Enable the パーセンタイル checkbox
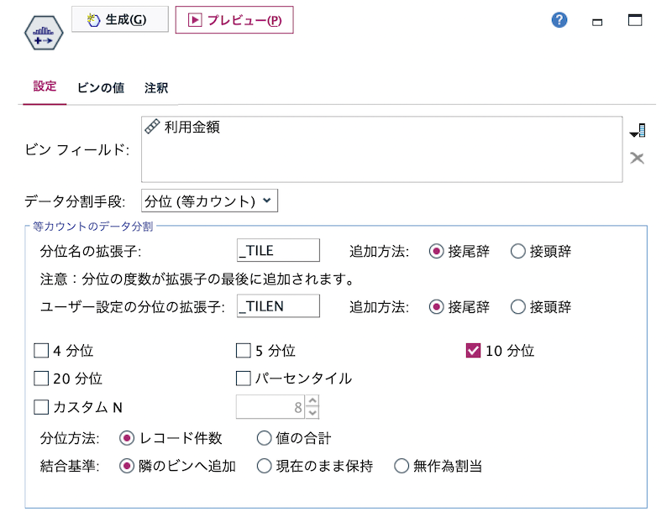 click(x=242, y=379)
